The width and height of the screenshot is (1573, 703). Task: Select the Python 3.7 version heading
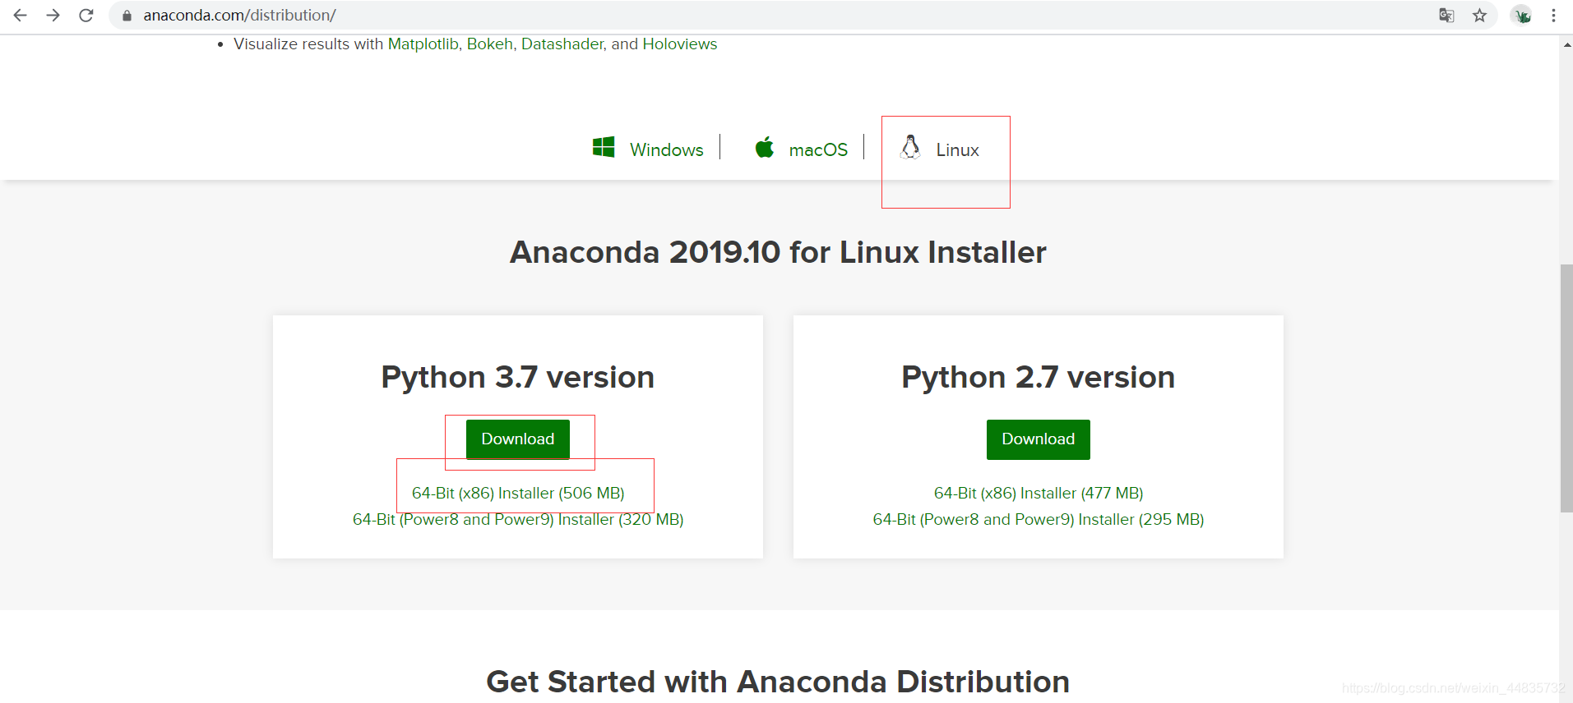coord(518,377)
